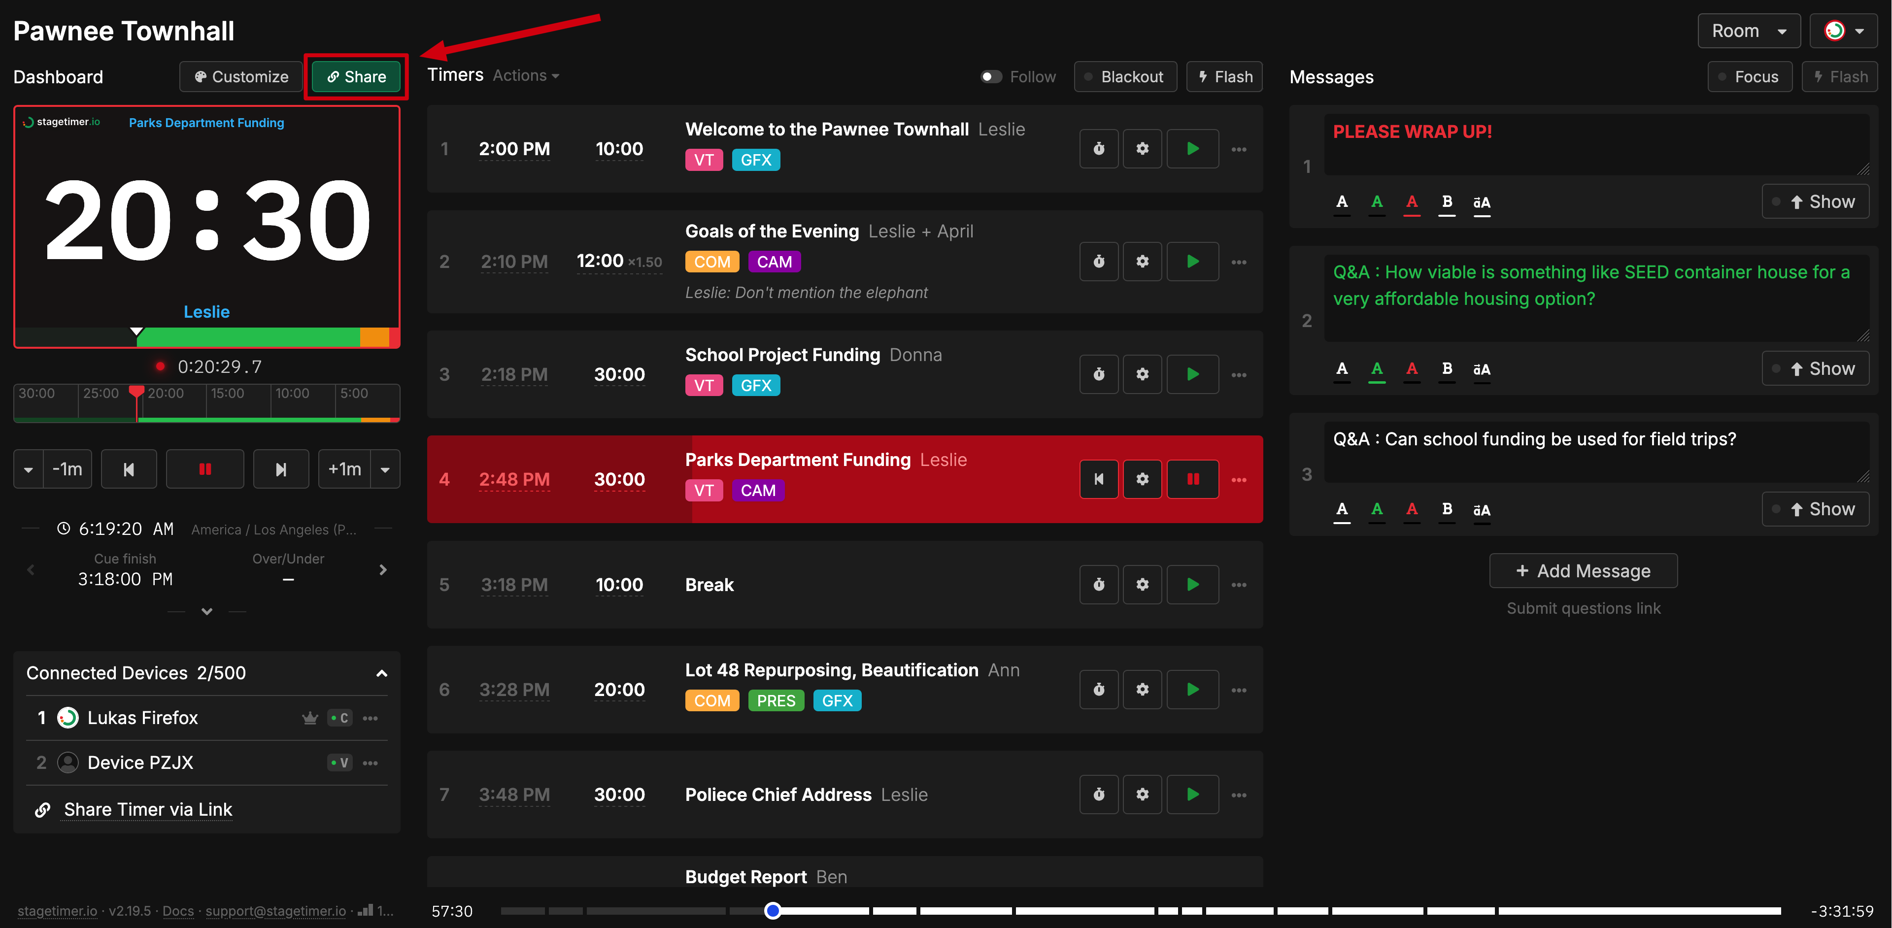The width and height of the screenshot is (1892, 928).
Task: Toggle uppercase on second message
Action: click(1482, 369)
